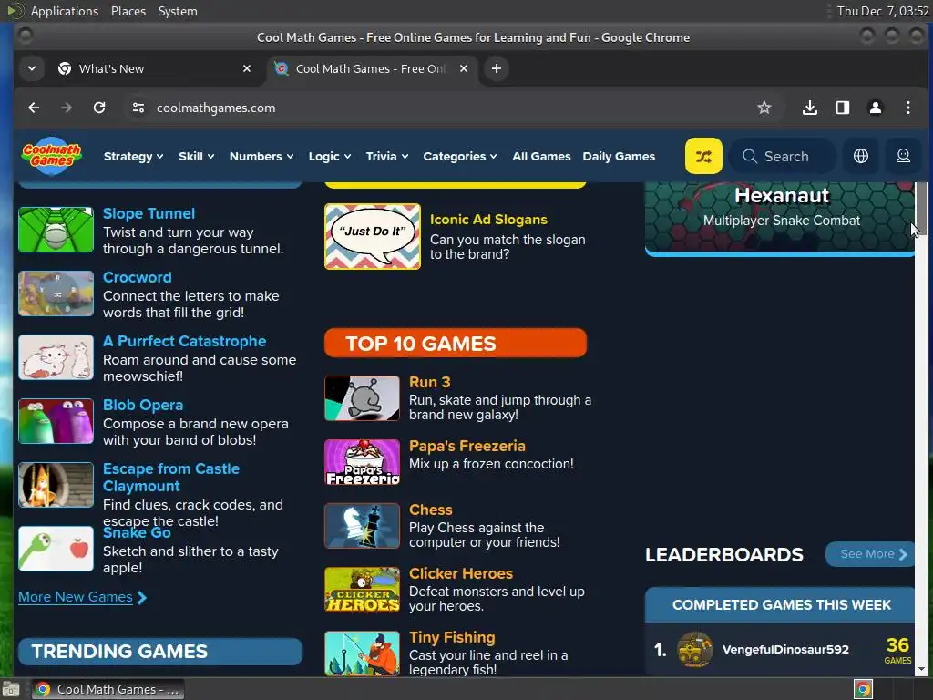Toggle Chrome side panel icon
This screenshot has width=933, height=700.
842,108
